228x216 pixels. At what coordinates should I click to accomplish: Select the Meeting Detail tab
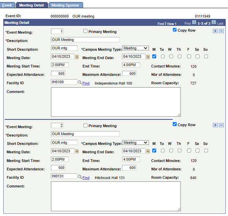click(31, 5)
